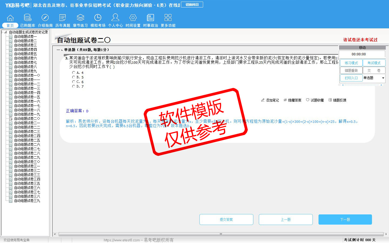The width and height of the screenshot is (389, 243).
Task: Collapse the 自动组题生成试卷历史记录 tree root
Action: click(5, 32)
